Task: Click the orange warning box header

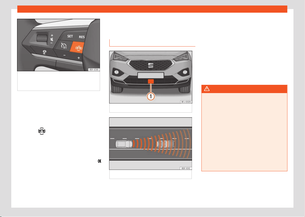Action: (x=244, y=89)
